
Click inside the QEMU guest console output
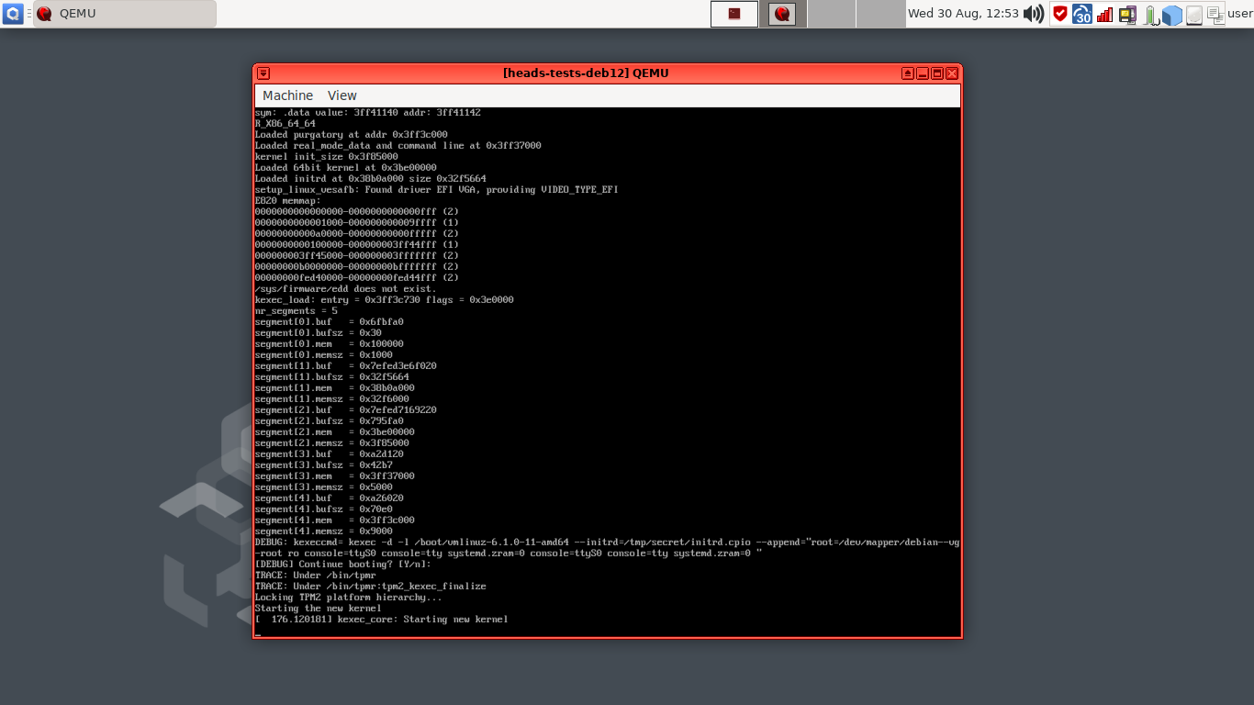pos(606,367)
